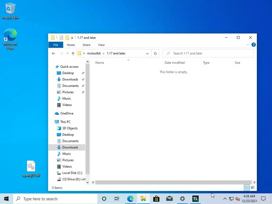Open pinned Documents under Quick access
The height and width of the screenshot is (204, 272).
(70, 86)
